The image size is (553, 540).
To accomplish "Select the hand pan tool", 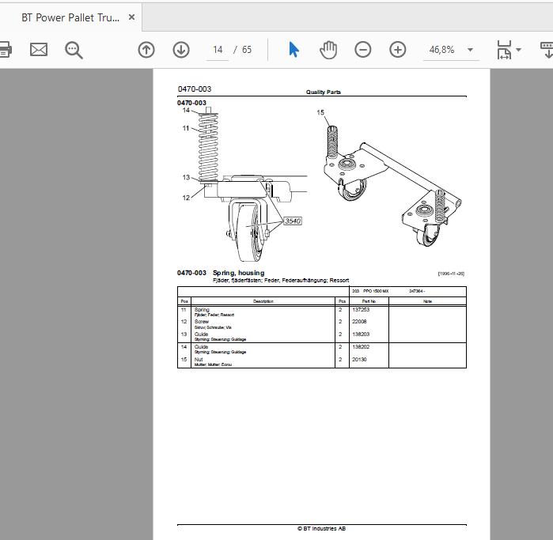I will pos(328,50).
